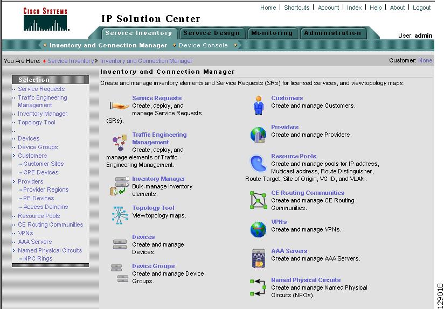Click the Cisco Systems logo
The height and width of the screenshot is (309, 444).
point(45,19)
